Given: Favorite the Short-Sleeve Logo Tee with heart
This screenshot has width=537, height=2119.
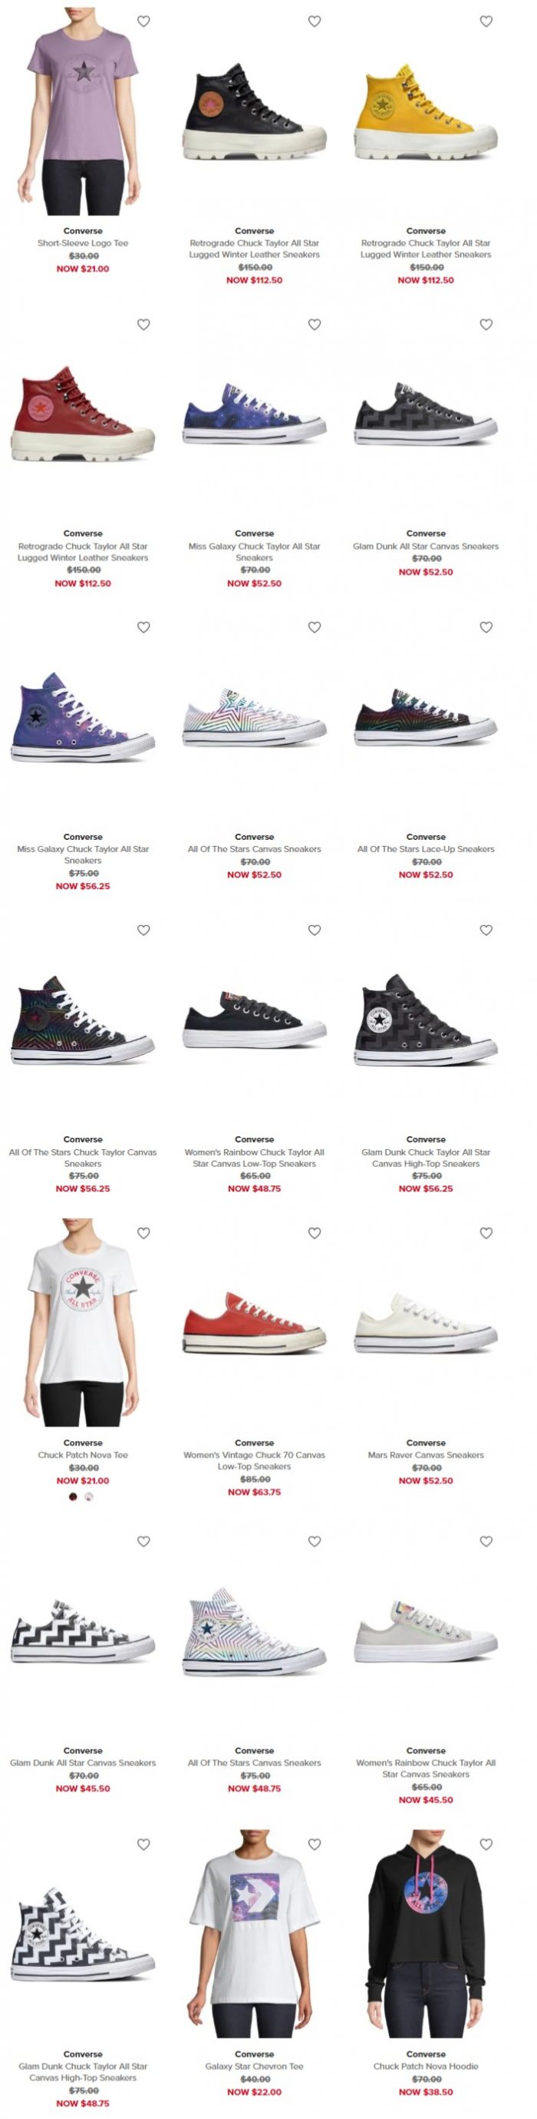Looking at the screenshot, I should 144,21.
